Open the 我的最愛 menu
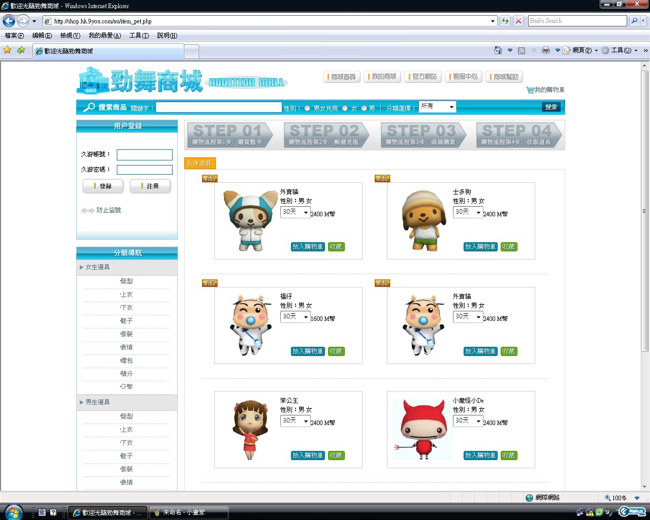The image size is (650, 520). (105, 36)
